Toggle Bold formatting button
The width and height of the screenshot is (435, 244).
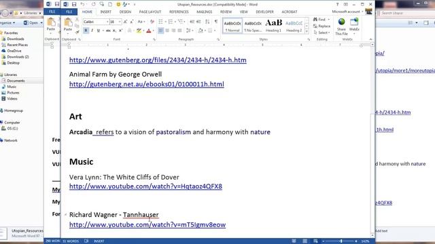pos(86,30)
